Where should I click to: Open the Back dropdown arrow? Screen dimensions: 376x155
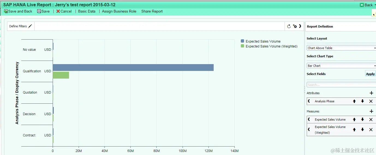click(x=375, y=5)
